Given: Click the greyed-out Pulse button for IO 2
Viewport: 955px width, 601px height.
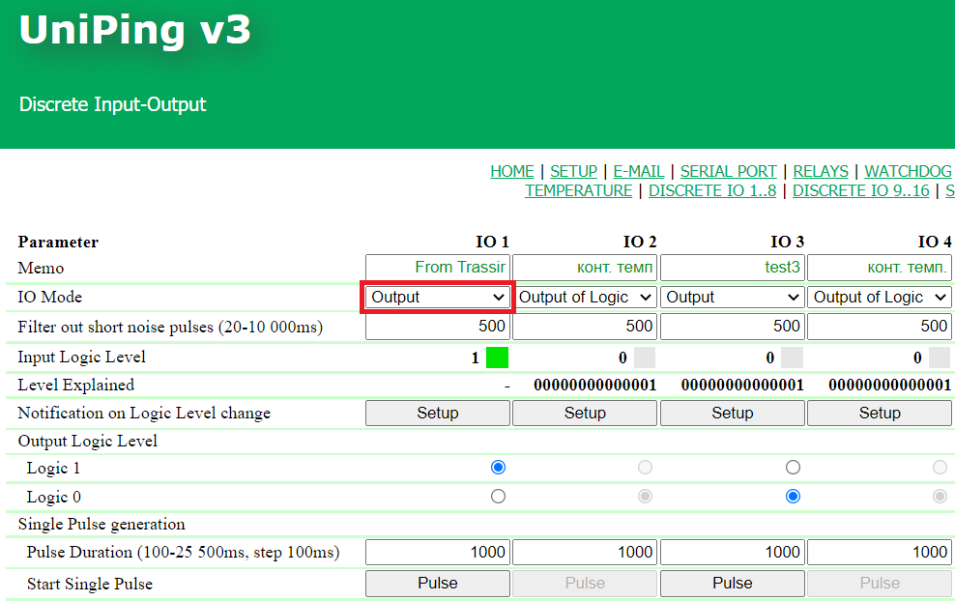Looking at the screenshot, I should [x=585, y=584].
